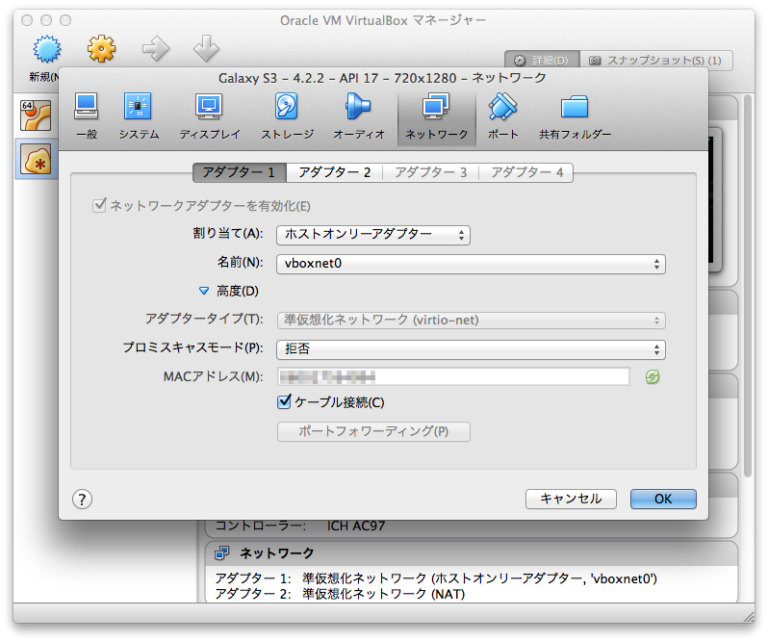Click the right-arrow Start toolbar icon
This screenshot has height=642, width=768.
click(156, 48)
